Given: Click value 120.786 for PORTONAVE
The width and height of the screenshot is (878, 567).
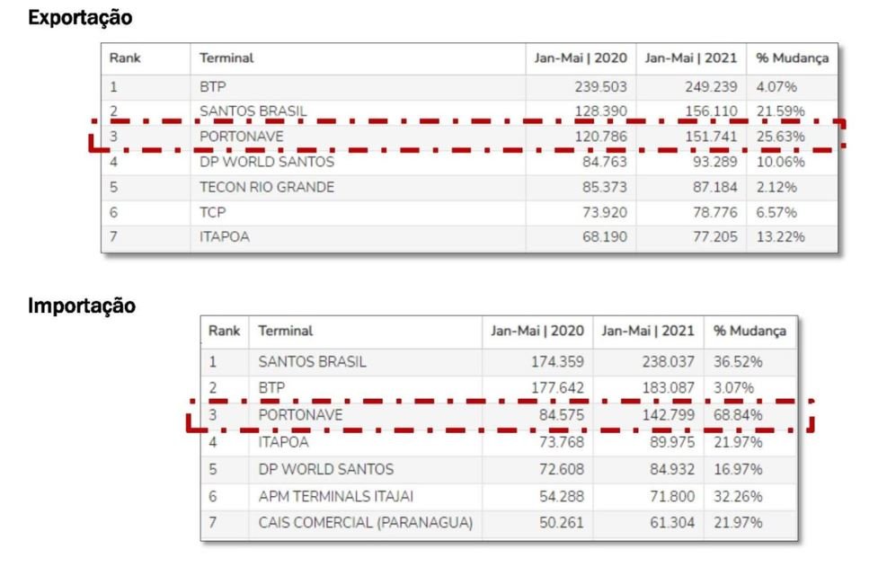Looking at the screenshot, I should click(x=600, y=137).
